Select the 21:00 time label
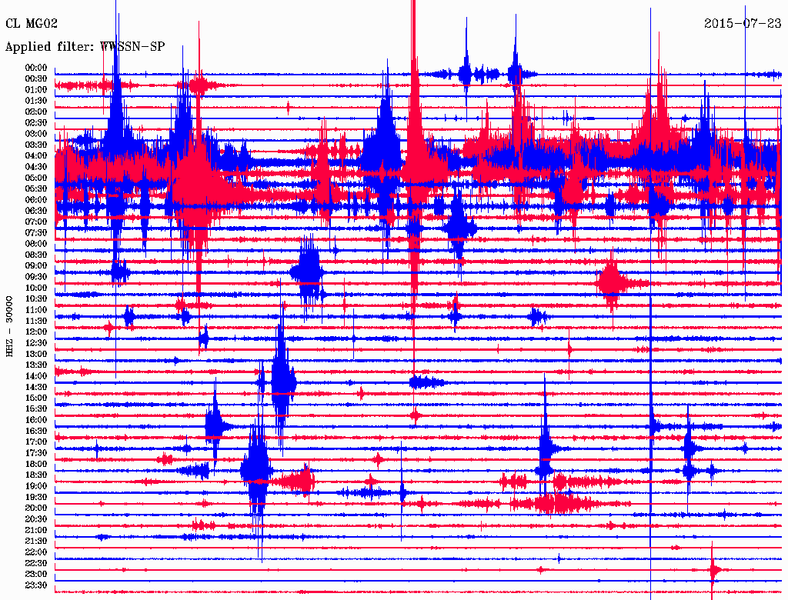Viewport: 788px width, 600px height. point(36,530)
